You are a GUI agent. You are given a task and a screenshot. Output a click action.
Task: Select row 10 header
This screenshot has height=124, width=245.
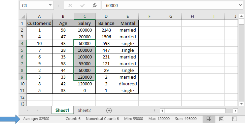[22, 84]
